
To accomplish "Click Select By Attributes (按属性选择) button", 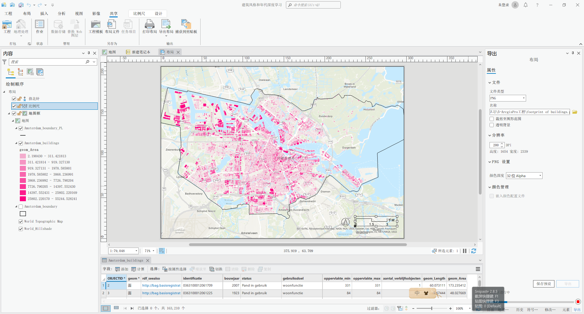I will coord(174,269).
